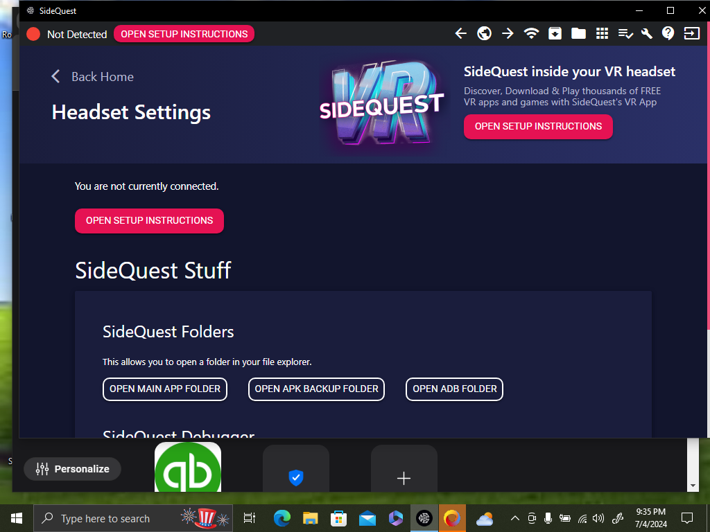Open the Windows Start menu

pyautogui.click(x=17, y=518)
